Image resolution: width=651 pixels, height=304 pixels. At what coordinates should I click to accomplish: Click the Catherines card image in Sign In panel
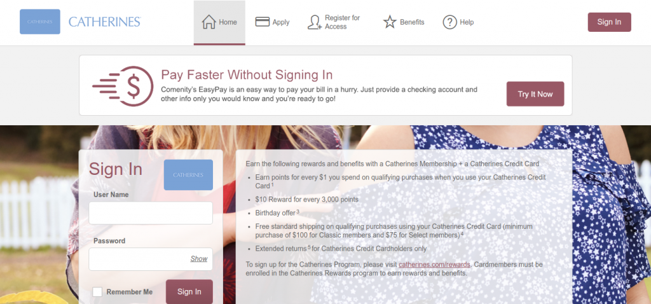[188, 175]
